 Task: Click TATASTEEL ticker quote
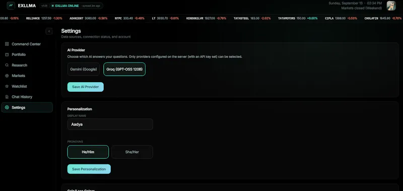(x=252, y=19)
